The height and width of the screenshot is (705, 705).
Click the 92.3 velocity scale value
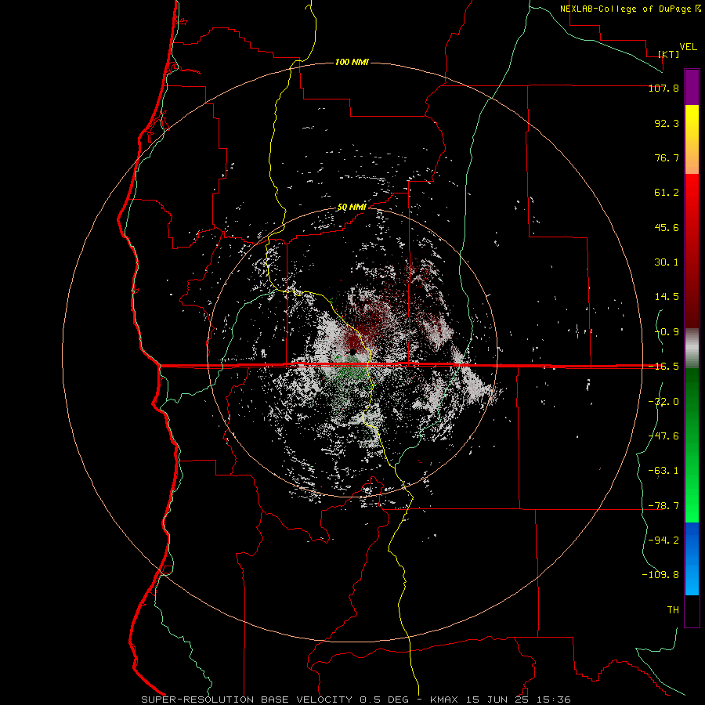click(x=667, y=123)
